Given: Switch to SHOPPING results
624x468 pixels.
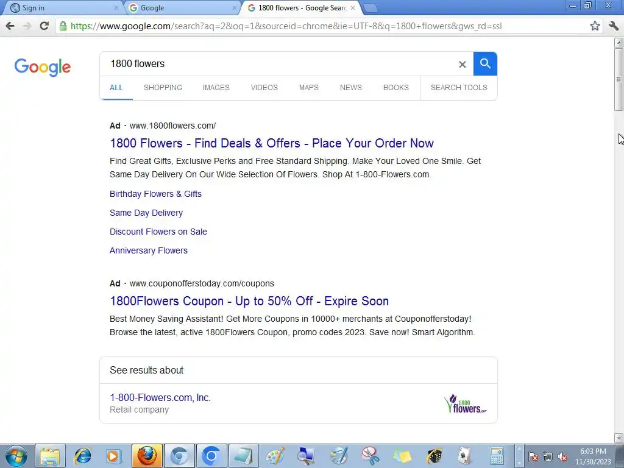Looking at the screenshot, I should [x=163, y=88].
